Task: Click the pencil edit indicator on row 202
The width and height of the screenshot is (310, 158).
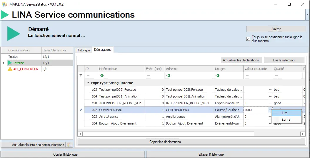Action: (x=81, y=110)
